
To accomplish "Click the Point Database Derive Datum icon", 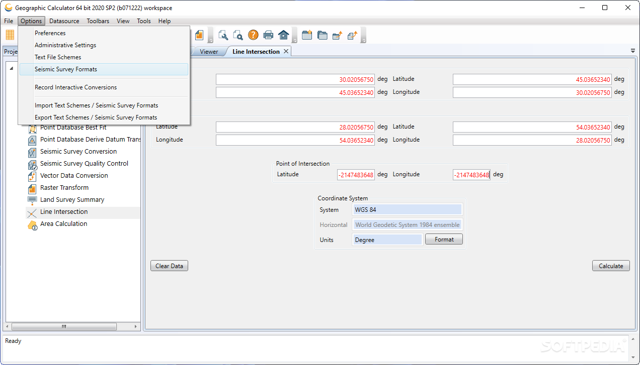I will (32, 140).
